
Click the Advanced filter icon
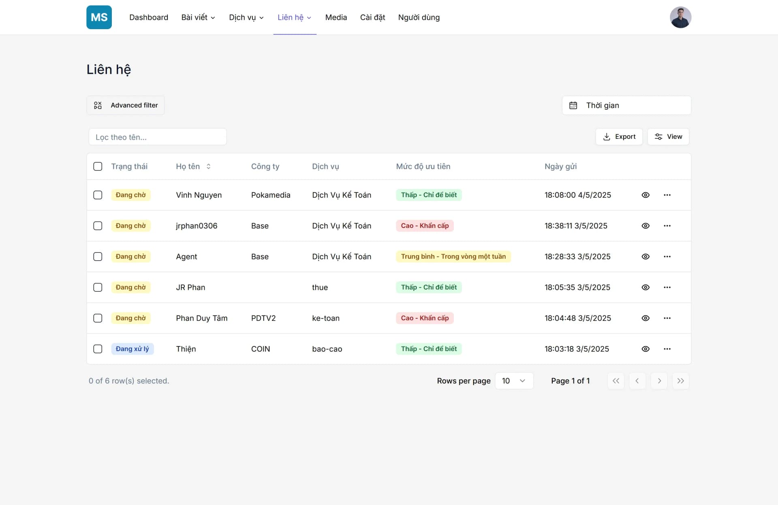[98, 105]
